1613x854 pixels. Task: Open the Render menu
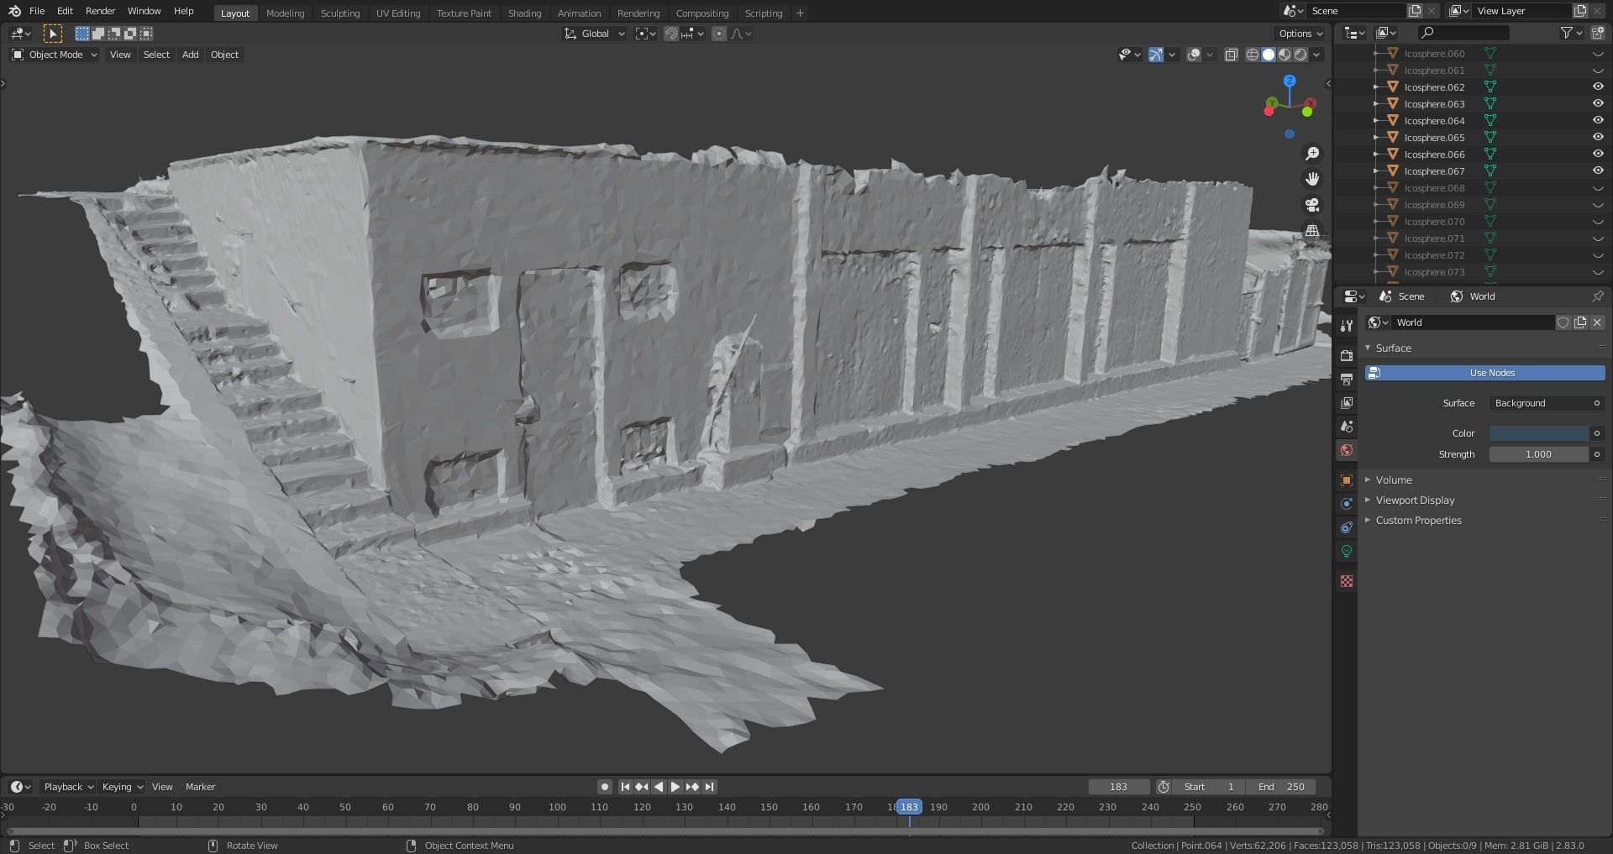(100, 11)
